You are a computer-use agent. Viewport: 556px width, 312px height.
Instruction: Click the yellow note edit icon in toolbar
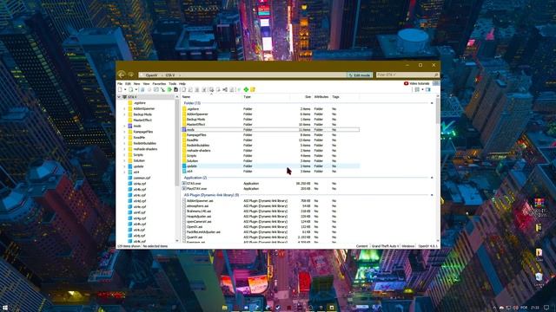(253, 90)
